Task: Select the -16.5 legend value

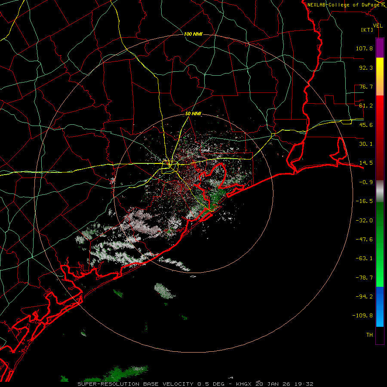Action: coord(364,201)
